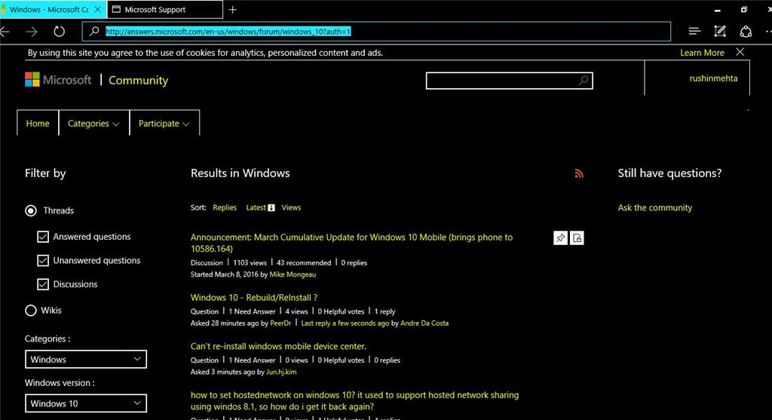Click the green forward arrow
The image size is (772, 420).
[x=32, y=32]
